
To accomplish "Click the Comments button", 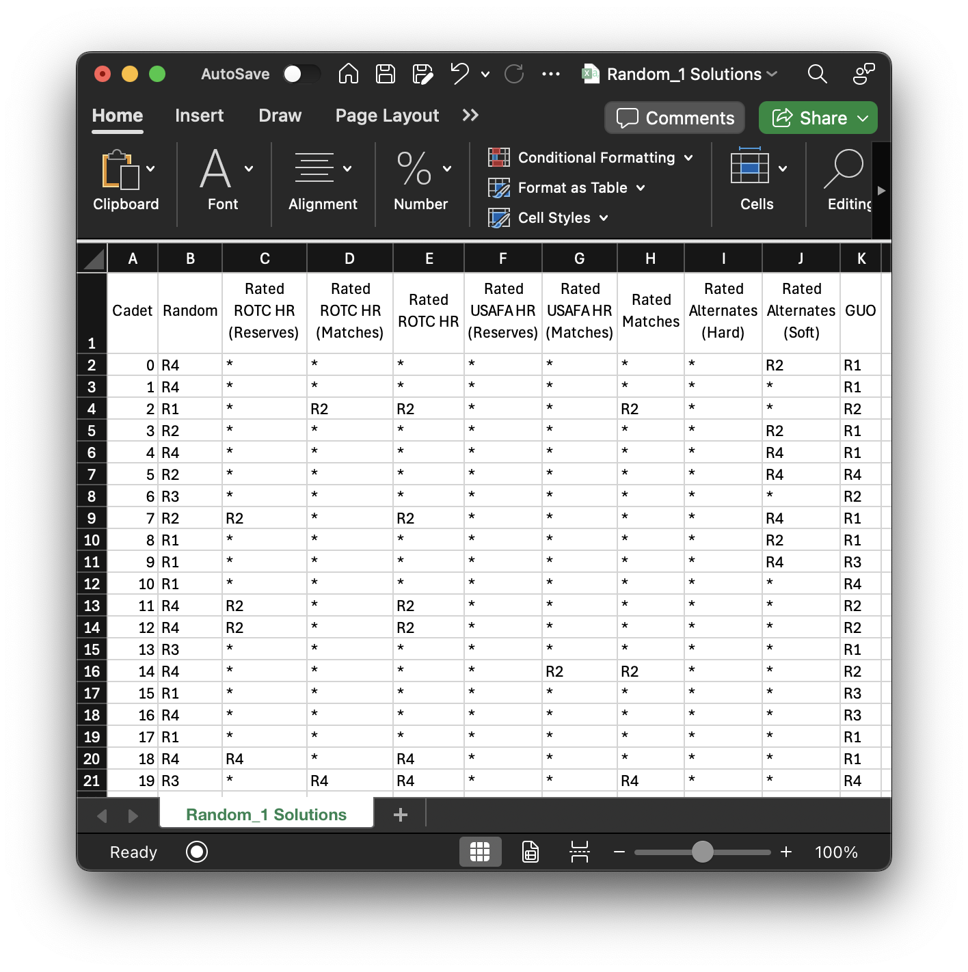I will pyautogui.click(x=675, y=118).
